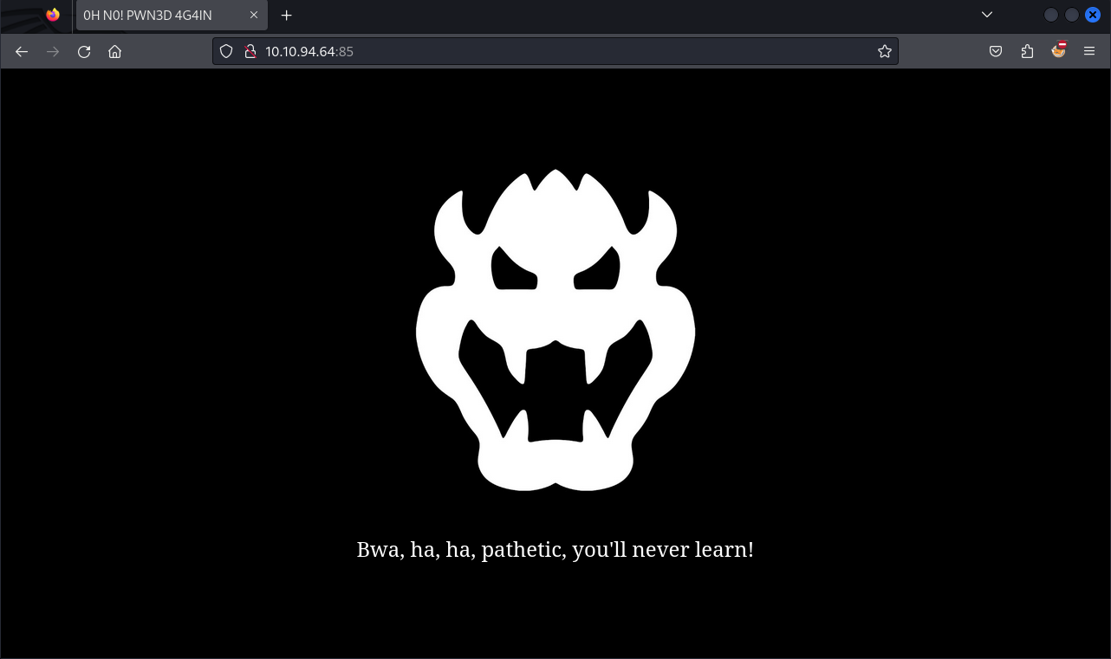Click the forward navigation arrow
The height and width of the screenshot is (659, 1111).
[53, 52]
